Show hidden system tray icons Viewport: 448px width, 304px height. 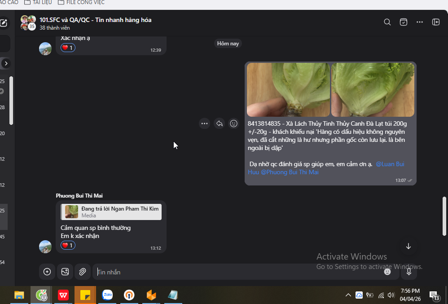click(348, 295)
